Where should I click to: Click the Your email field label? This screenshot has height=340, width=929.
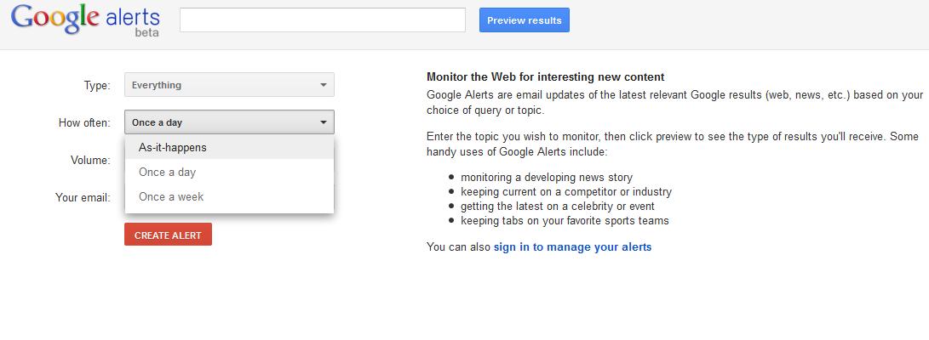coord(83,197)
